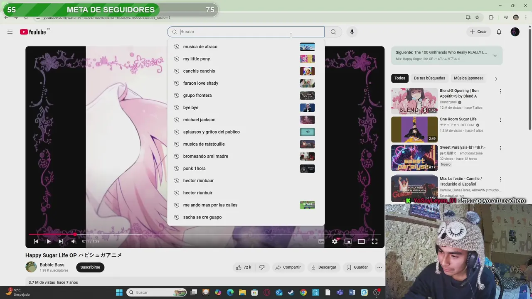Choose 'bye bye' suggestion
Image resolution: width=532 pixels, height=299 pixels.
pyautogui.click(x=246, y=108)
